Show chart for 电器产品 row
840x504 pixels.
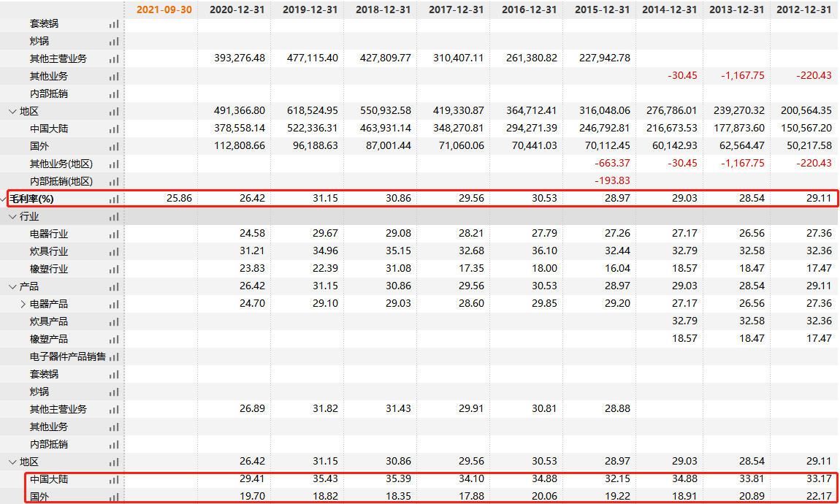pos(114,304)
